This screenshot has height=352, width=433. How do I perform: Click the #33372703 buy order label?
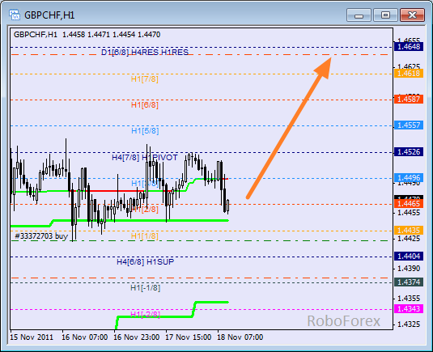pos(41,236)
